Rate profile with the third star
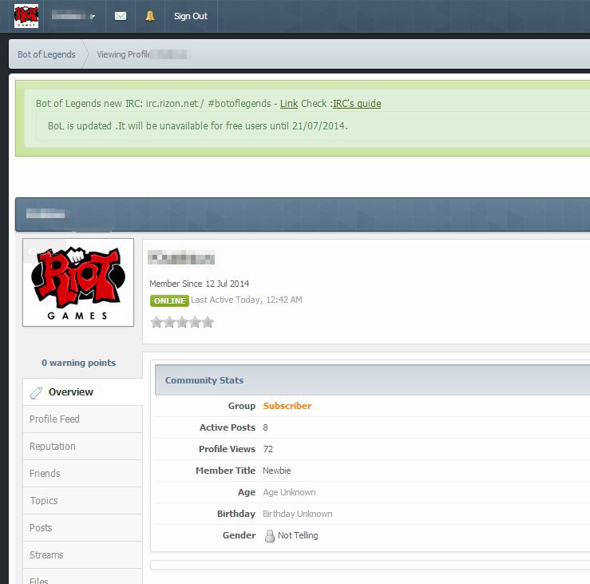 182,322
